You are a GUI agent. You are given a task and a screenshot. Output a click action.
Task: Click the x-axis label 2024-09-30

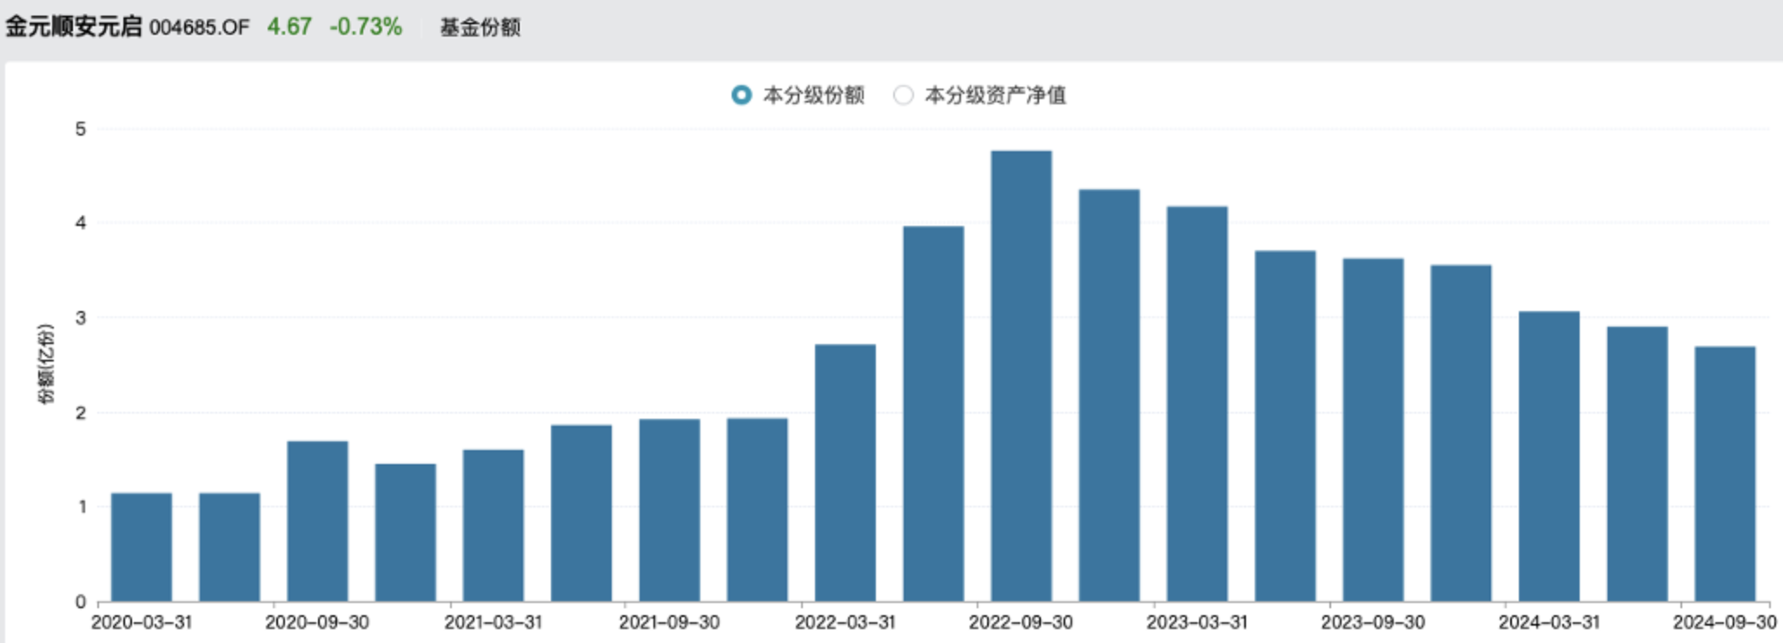[x=1725, y=623]
